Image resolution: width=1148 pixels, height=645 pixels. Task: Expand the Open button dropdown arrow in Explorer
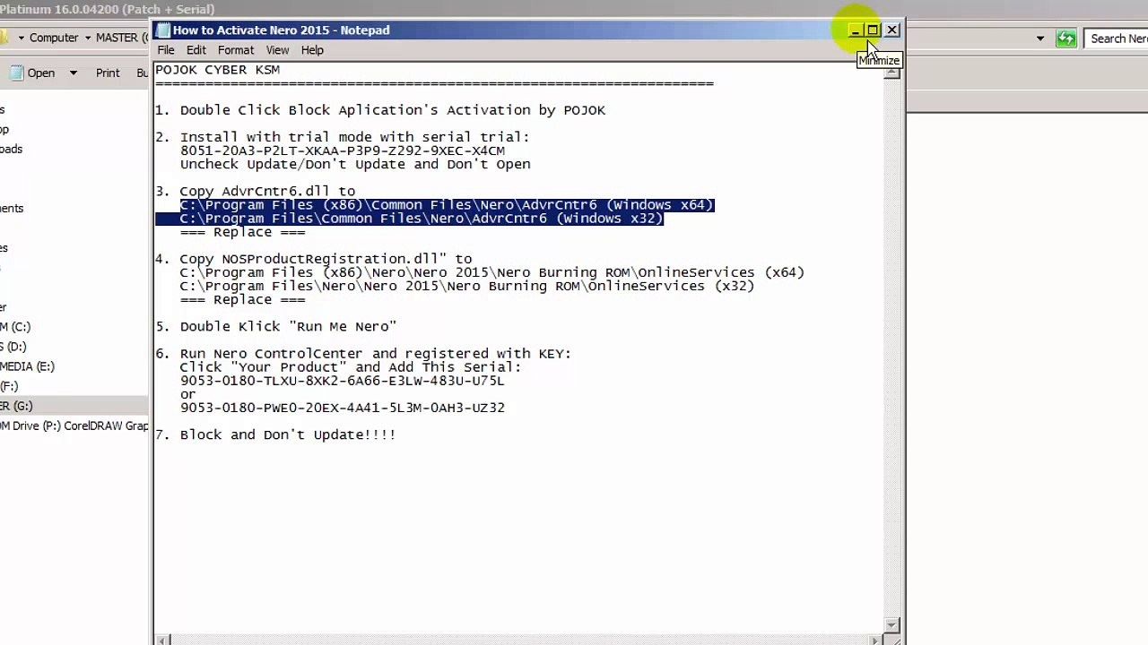point(73,73)
